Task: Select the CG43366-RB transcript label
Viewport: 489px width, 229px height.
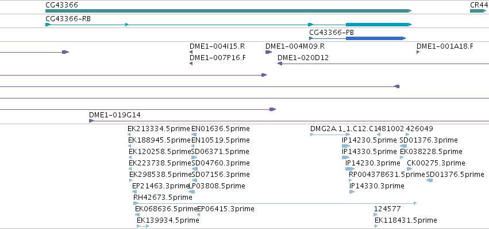Action: tap(68, 18)
